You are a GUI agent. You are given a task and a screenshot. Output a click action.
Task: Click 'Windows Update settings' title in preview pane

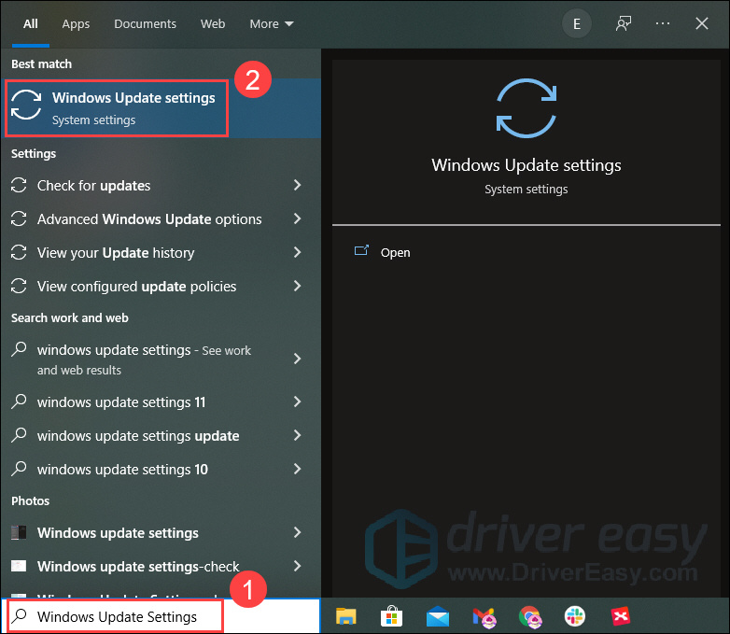coord(526,165)
